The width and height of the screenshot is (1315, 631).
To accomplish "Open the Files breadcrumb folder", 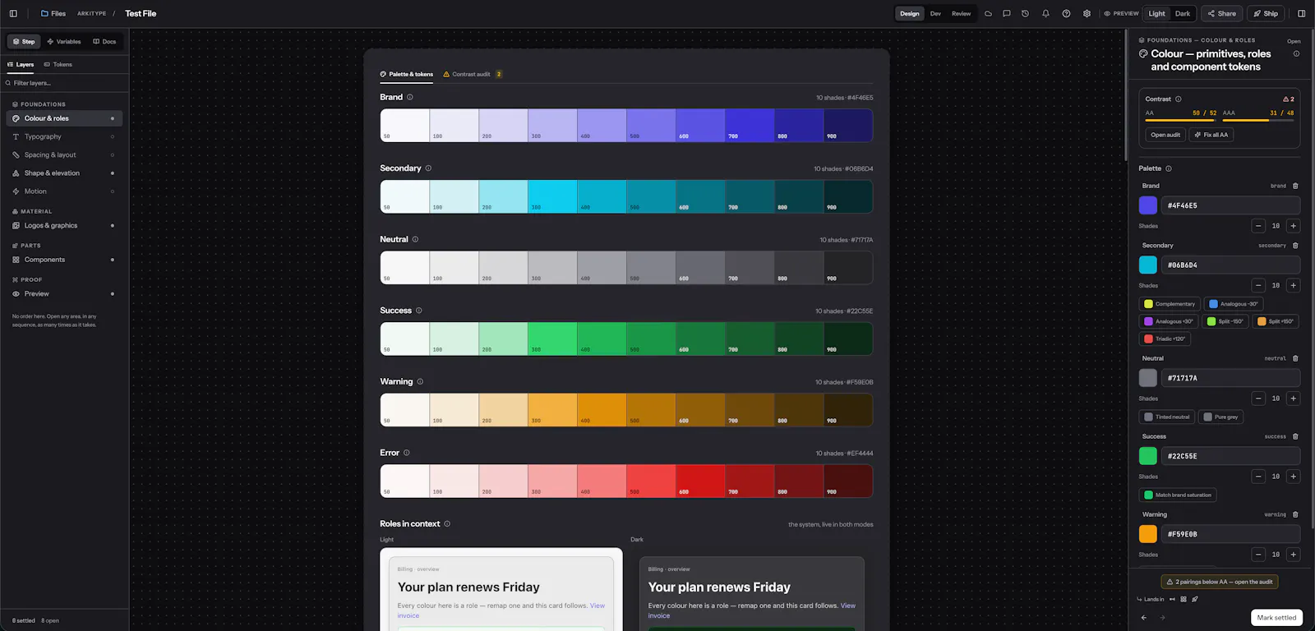I will click(x=53, y=13).
